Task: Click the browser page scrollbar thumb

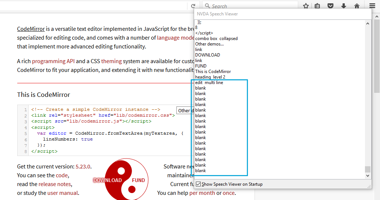Action: (377, 56)
